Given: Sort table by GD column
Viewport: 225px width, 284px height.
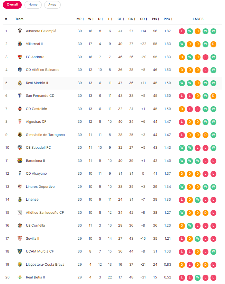Looking at the screenshot, I should tap(144, 19).
